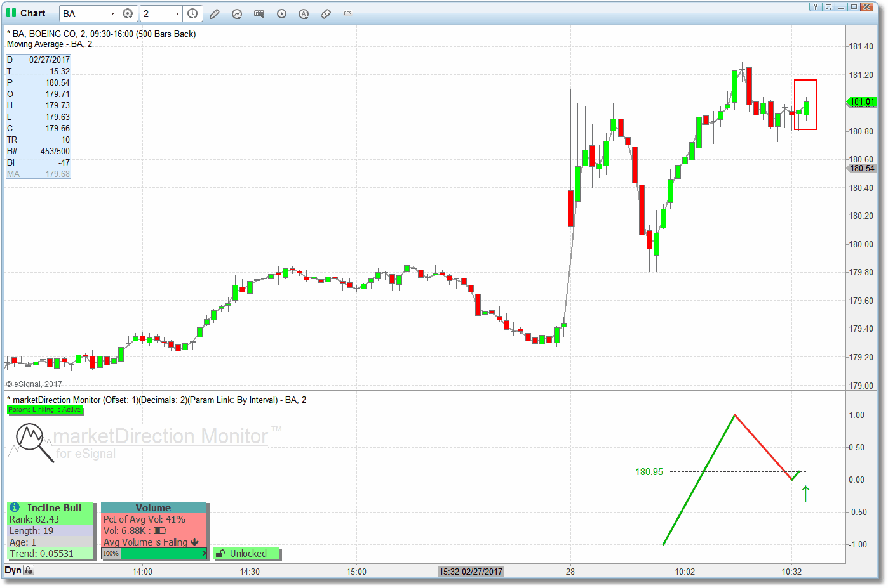This screenshot has width=888, height=588.
Task: Click the Incline Bull panel header
Action: (x=51, y=507)
